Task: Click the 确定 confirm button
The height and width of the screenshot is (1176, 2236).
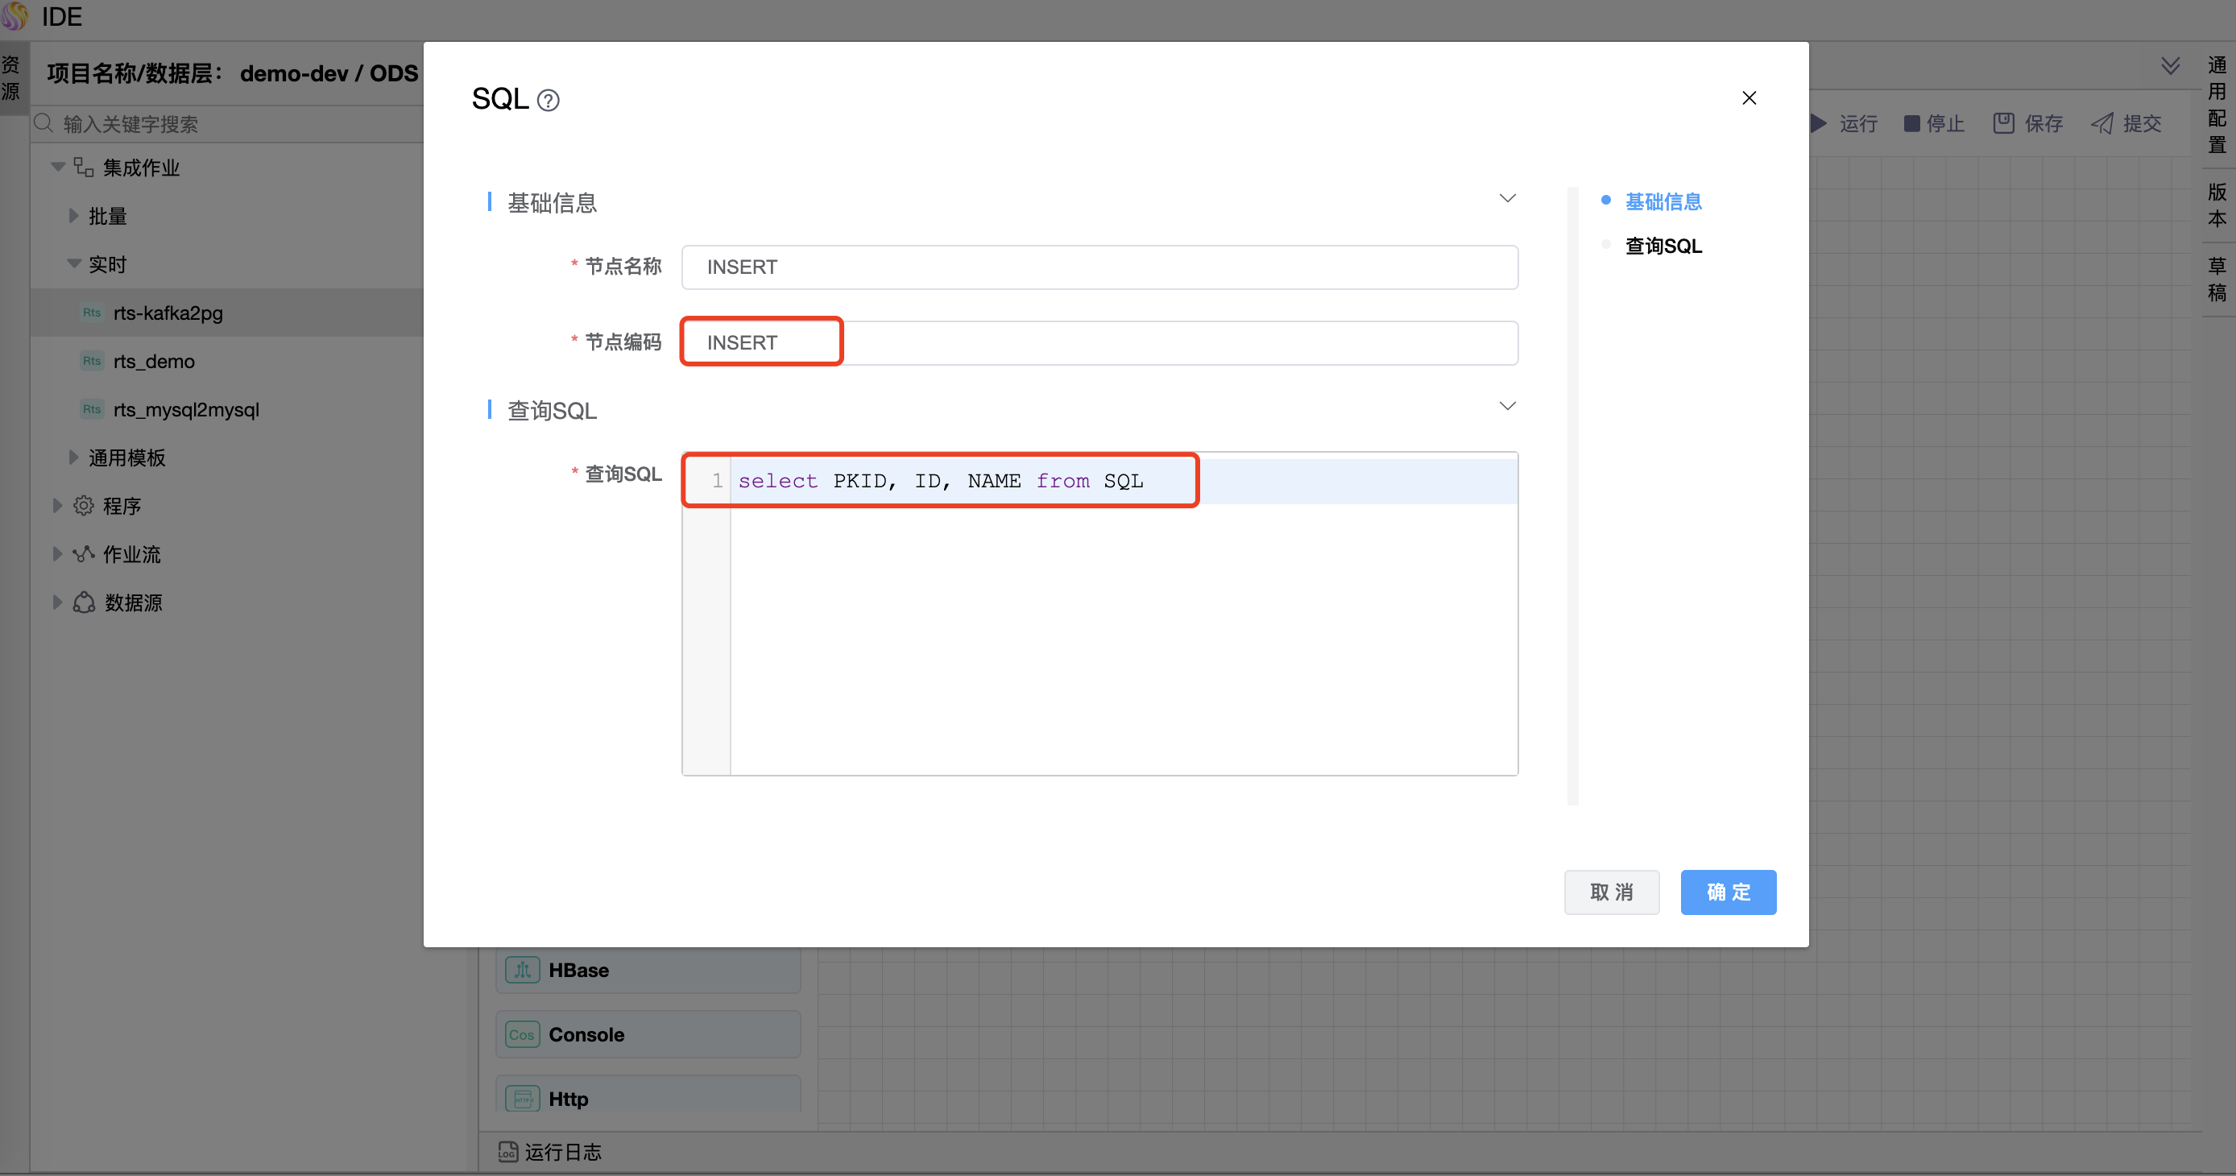Action: (x=1728, y=892)
